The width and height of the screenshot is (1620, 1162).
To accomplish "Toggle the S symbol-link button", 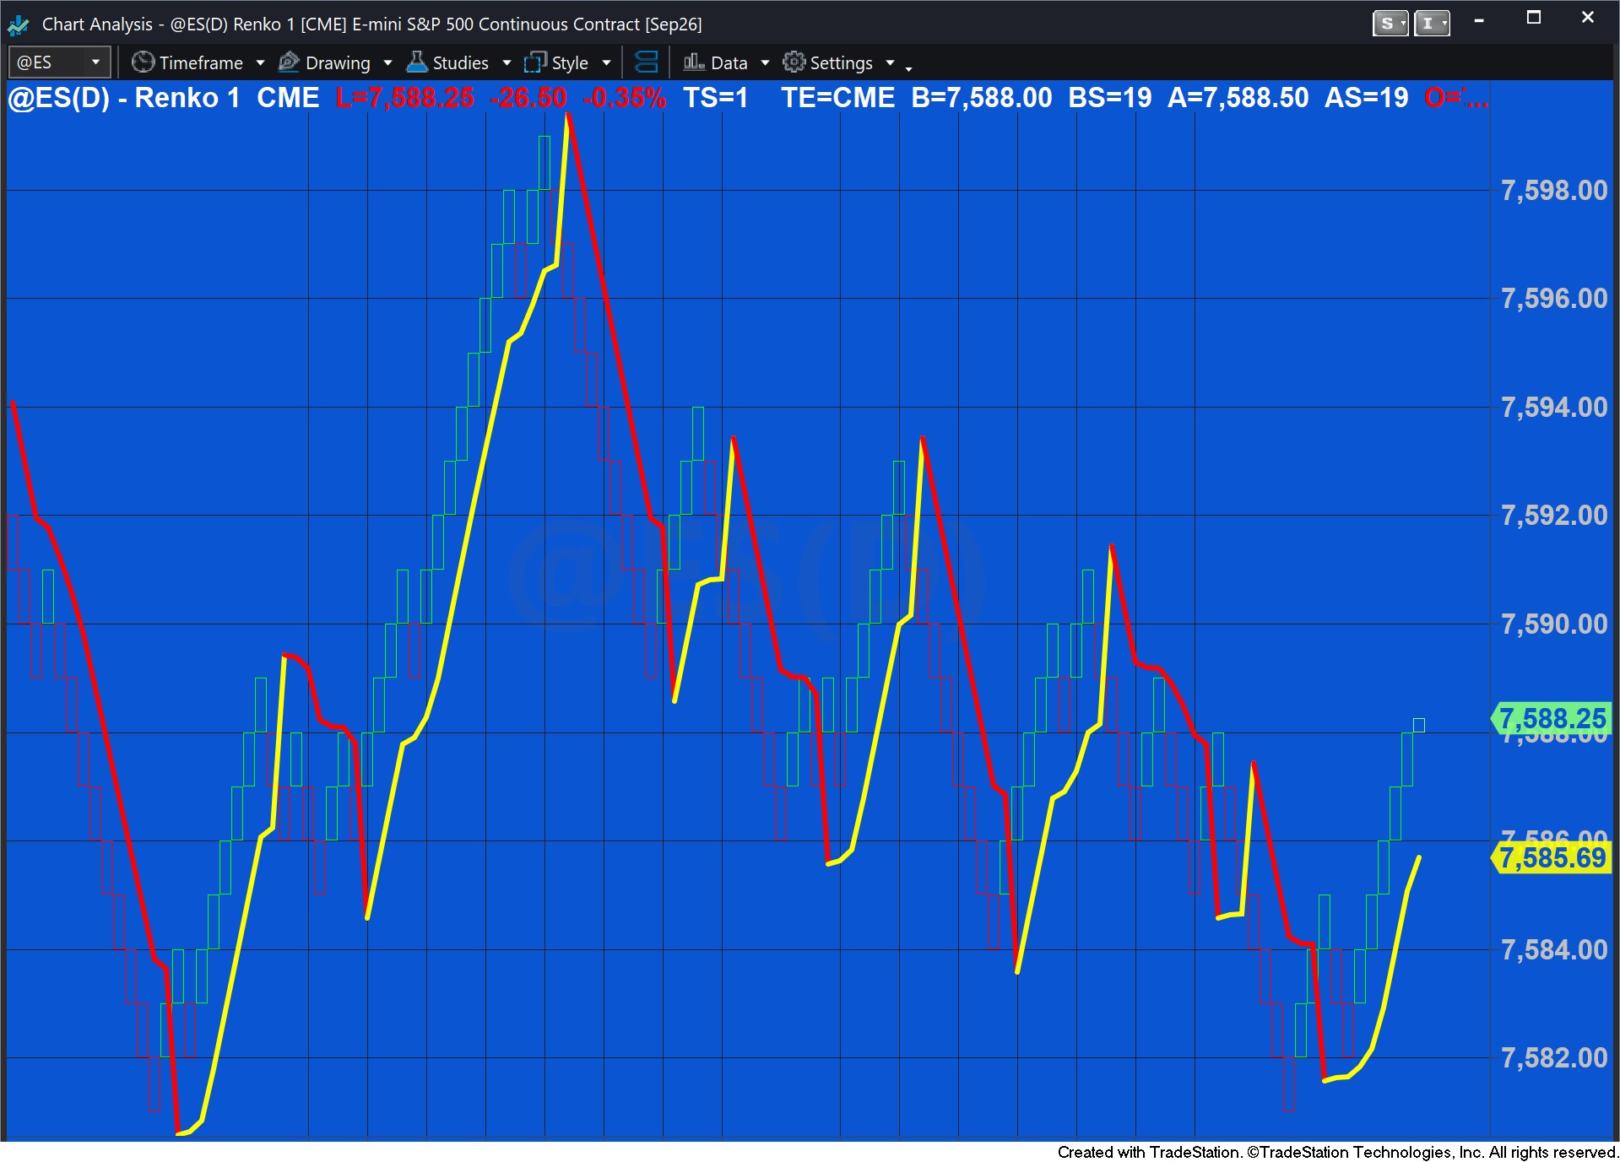I will click(1390, 24).
